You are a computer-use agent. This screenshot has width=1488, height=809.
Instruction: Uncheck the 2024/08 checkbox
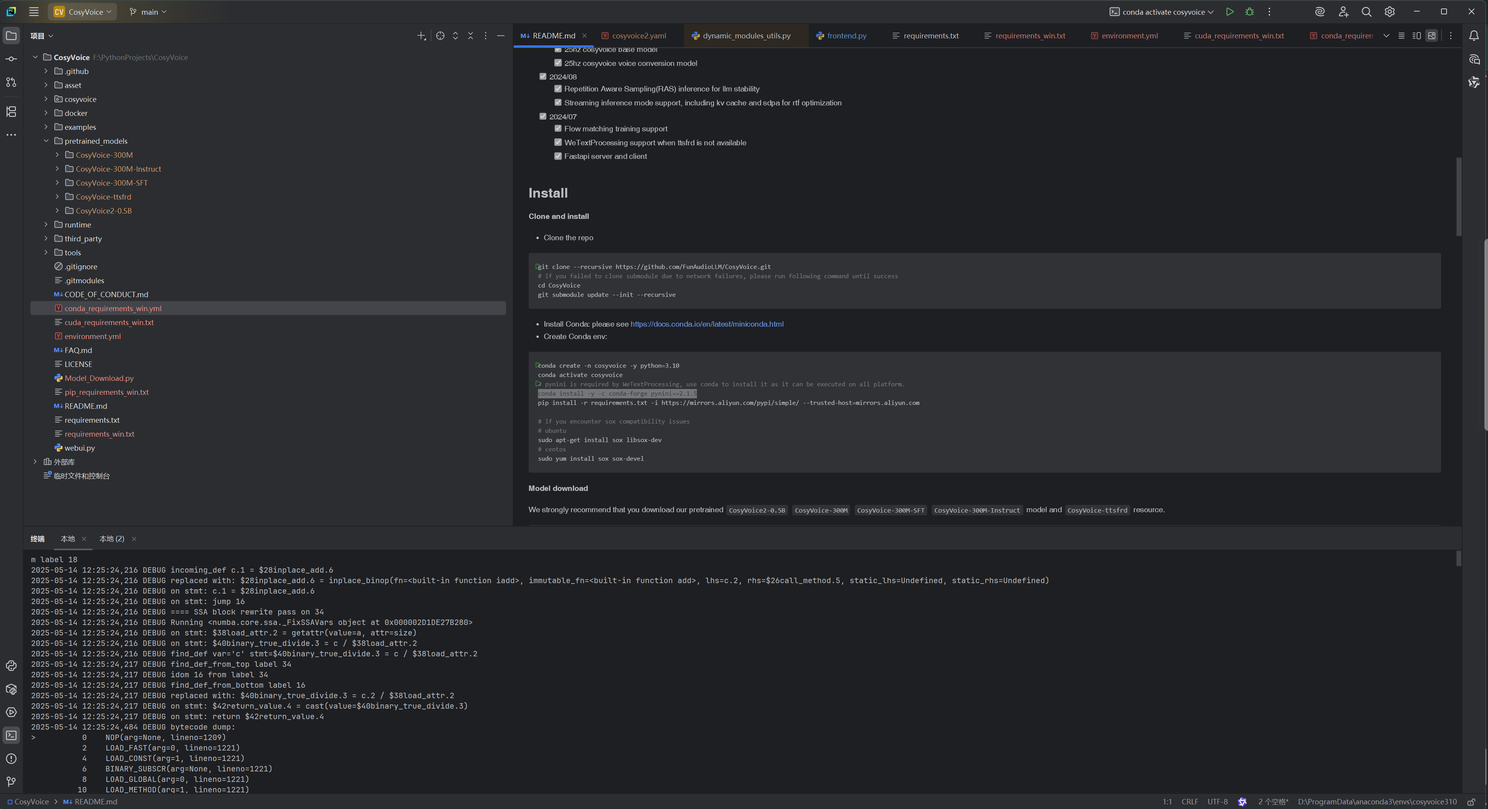[542, 76]
